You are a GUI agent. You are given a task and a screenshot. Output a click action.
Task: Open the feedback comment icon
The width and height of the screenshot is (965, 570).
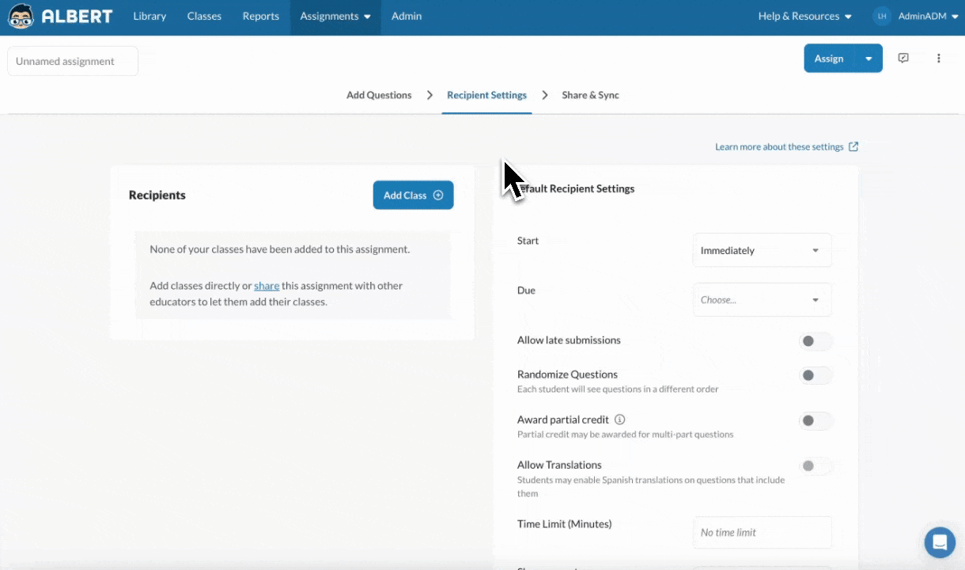pyautogui.click(x=903, y=59)
